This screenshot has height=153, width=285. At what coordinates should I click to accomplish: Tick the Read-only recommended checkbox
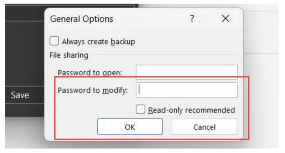pyautogui.click(x=141, y=109)
